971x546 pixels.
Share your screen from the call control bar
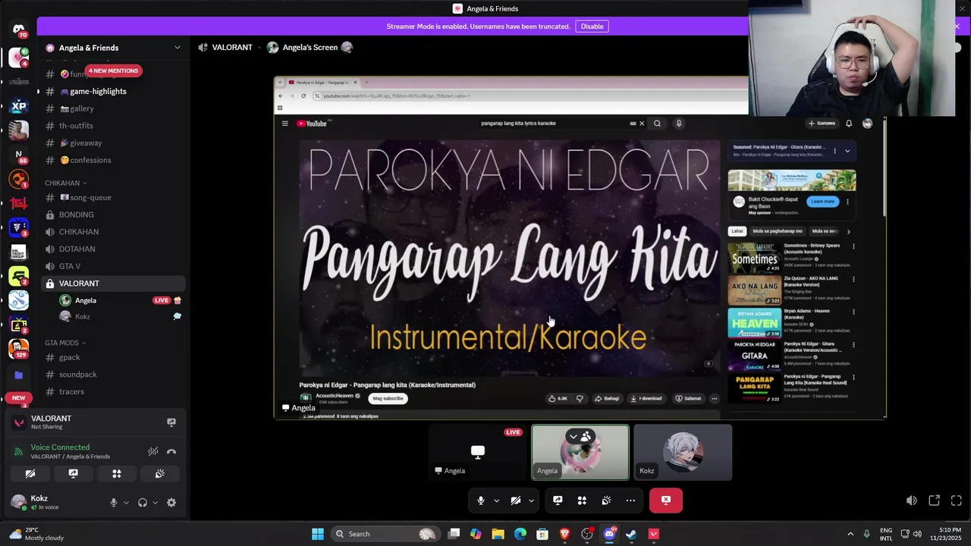coord(558,500)
